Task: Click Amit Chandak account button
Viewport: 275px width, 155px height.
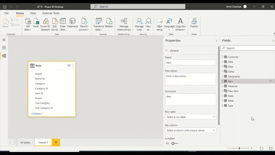Action: pyautogui.click(x=236, y=7)
